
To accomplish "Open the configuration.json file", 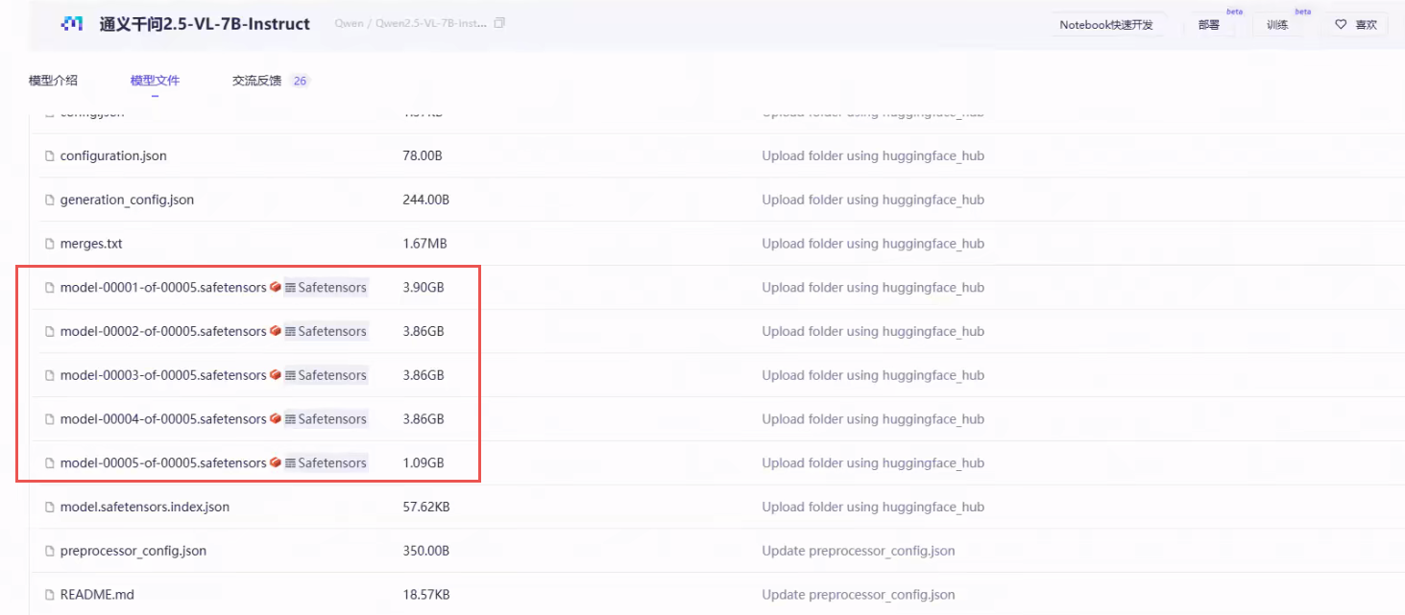I will tap(113, 155).
